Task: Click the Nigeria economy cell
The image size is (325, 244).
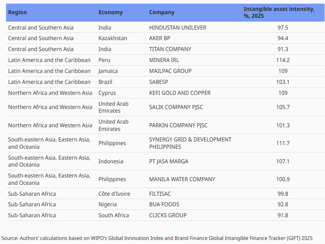Action: click(108, 204)
